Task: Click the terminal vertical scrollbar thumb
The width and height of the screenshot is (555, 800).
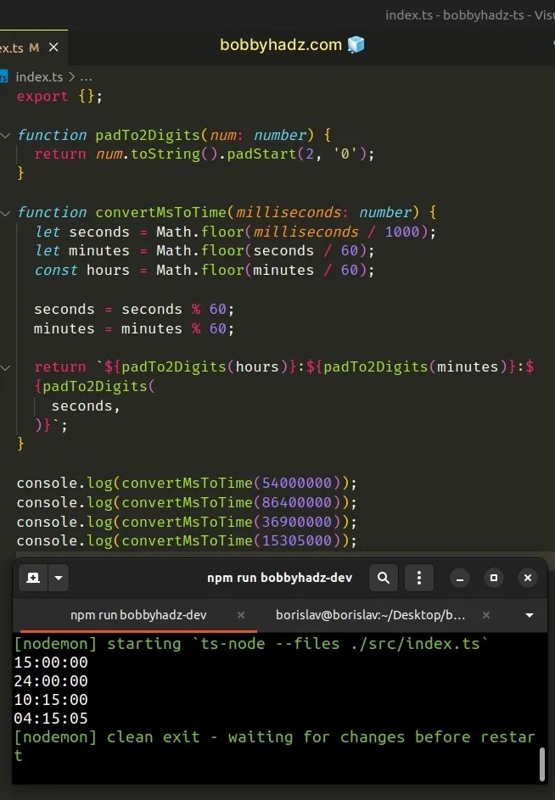Action: tap(542, 764)
